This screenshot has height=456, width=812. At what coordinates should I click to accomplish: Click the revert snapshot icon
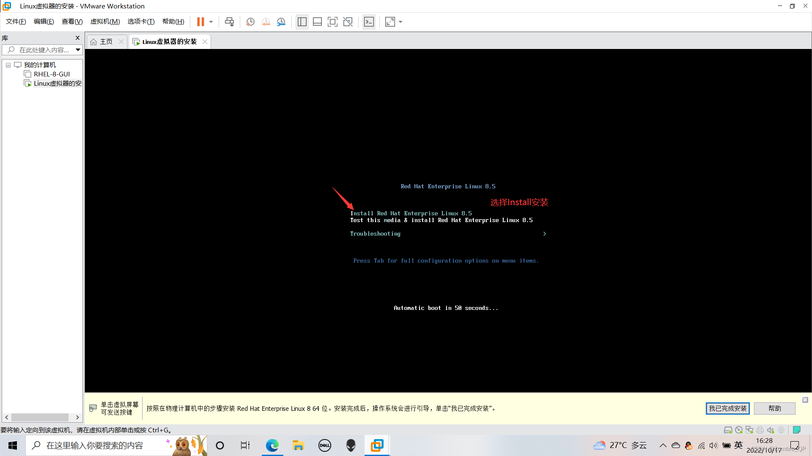point(266,22)
